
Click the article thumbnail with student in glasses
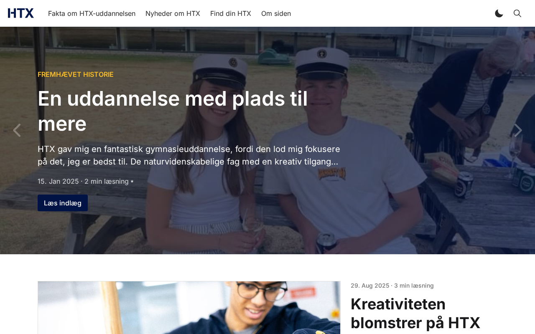(x=189, y=308)
